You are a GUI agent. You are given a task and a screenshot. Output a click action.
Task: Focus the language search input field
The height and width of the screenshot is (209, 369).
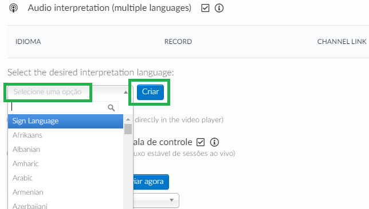(64, 107)
